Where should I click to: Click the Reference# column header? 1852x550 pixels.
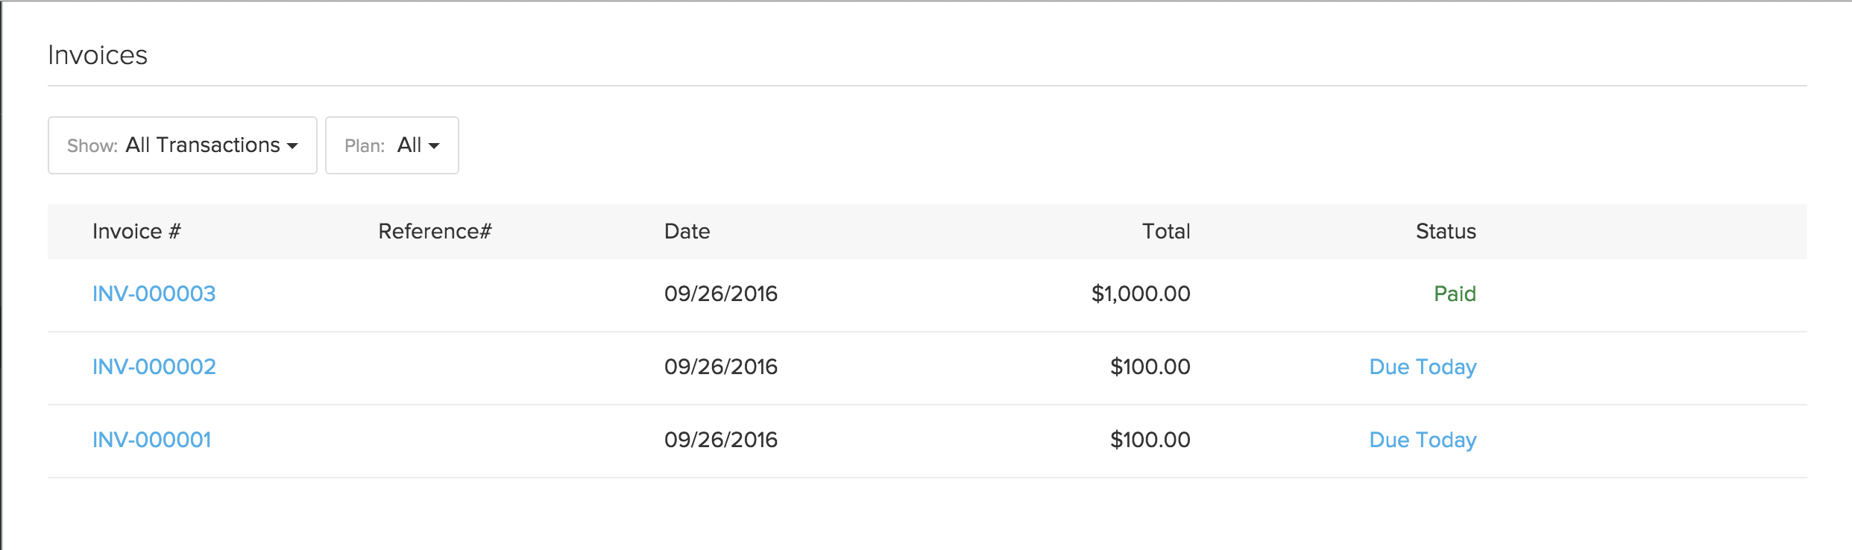coord(435,232)
